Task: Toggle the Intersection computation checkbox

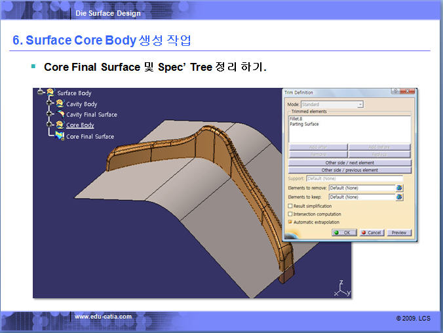Action: [290, 214]
